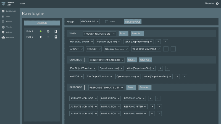Toggle Rule 1 green status indicator
This screenshot has height=124, width=221.
pyautogui.click(x=41, y=31)
